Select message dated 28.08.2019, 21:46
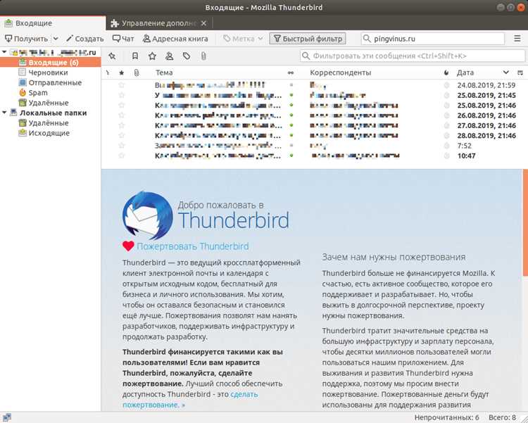Screen dimensions: 528x423 (x=313, y=135)
